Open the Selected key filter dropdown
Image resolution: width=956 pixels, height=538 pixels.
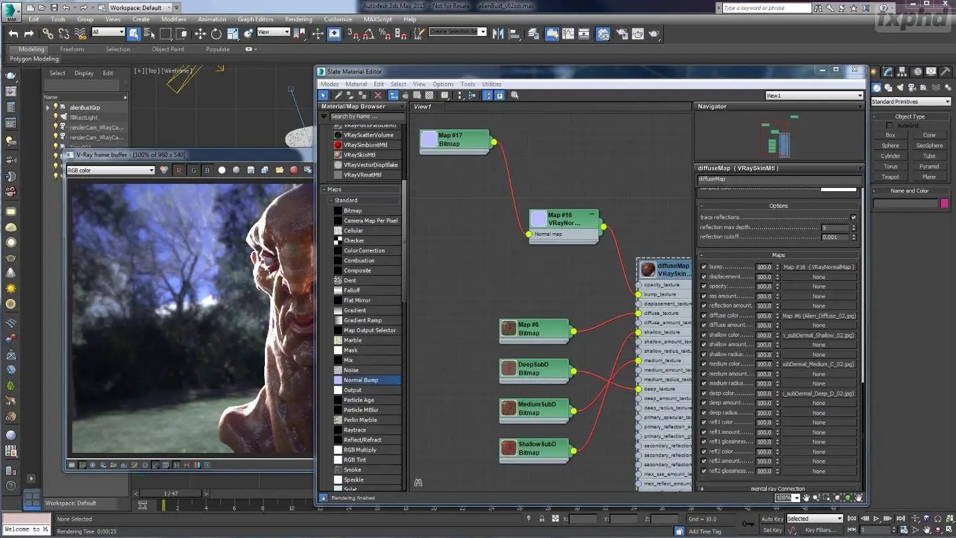(814, 519)
